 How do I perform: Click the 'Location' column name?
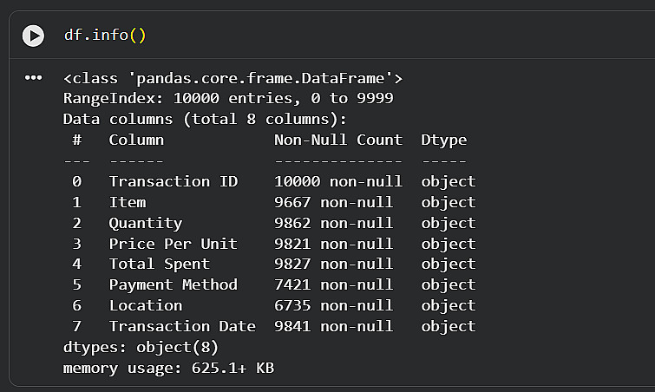pyautogui.click(x=146, y=305)
